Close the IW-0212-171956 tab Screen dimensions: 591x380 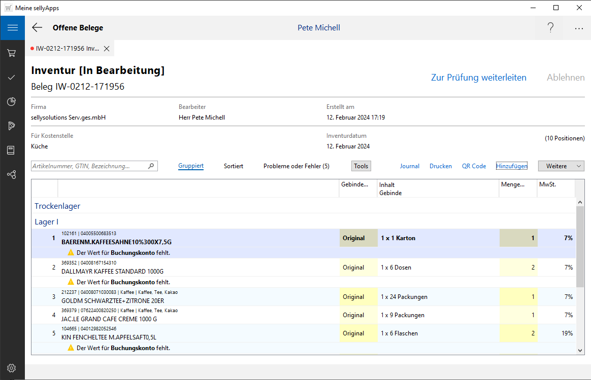pos(107,49)
